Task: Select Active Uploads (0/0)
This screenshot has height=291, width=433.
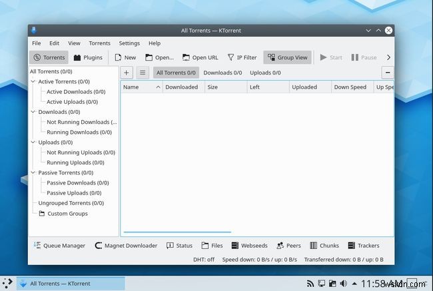Action: tap(73, 102)
